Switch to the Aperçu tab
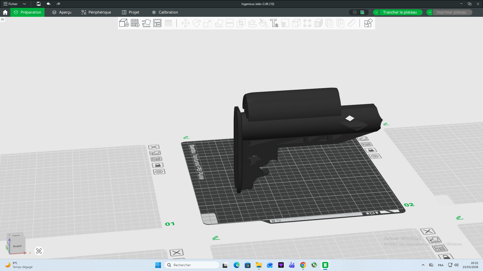The image size is (483, 271). click(62, 12)
